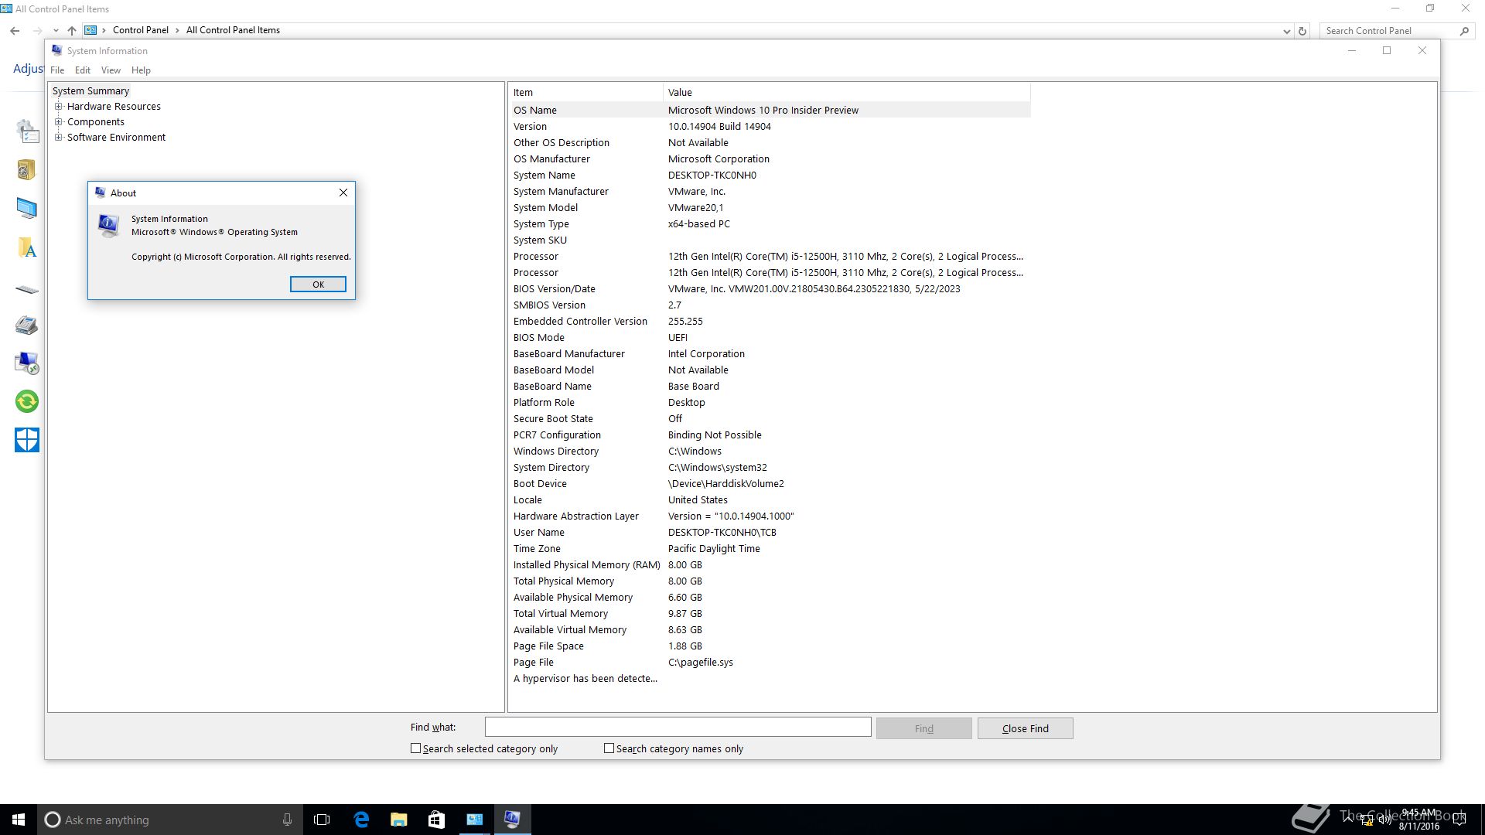
Task: Click the Cortana Ask me anything box
Action: 170,820
